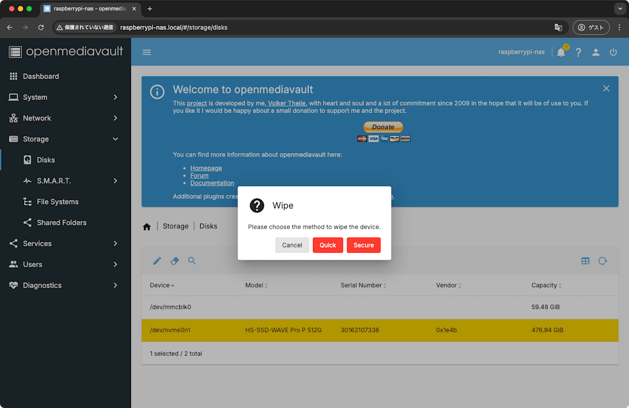Sort by Vendor column
The image size is (629, 408).
tap(449, 285)
